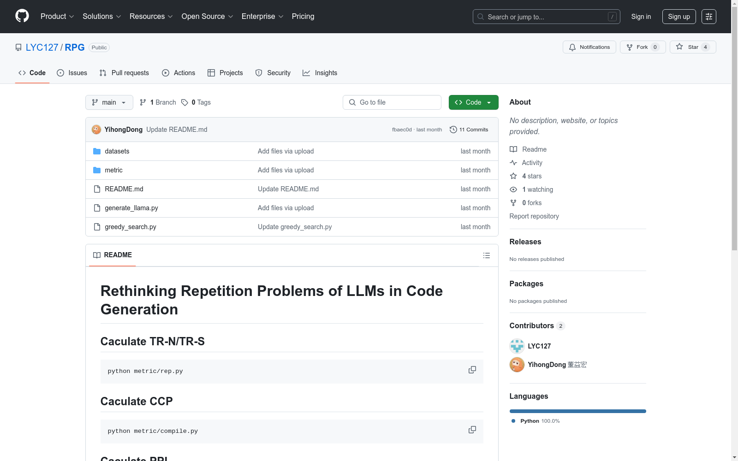This screenshot has width=738, height=461.
Task: Open the main branch selector dropdown
Action: click(x=109, y=102)
